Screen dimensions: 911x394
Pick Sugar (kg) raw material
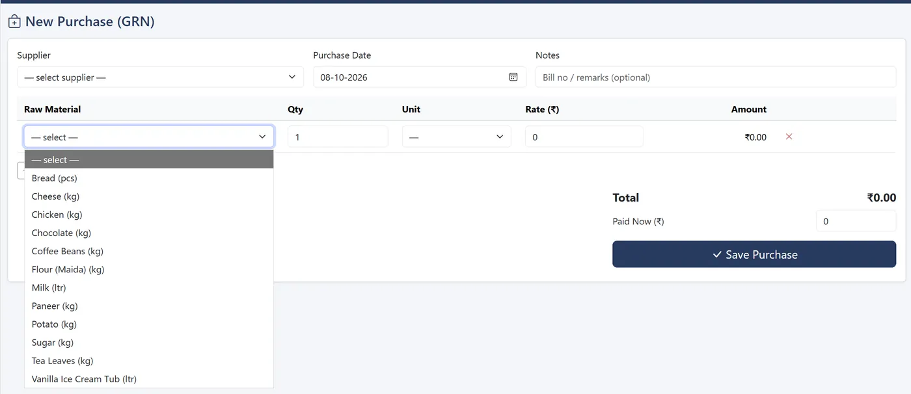[149, 342]
